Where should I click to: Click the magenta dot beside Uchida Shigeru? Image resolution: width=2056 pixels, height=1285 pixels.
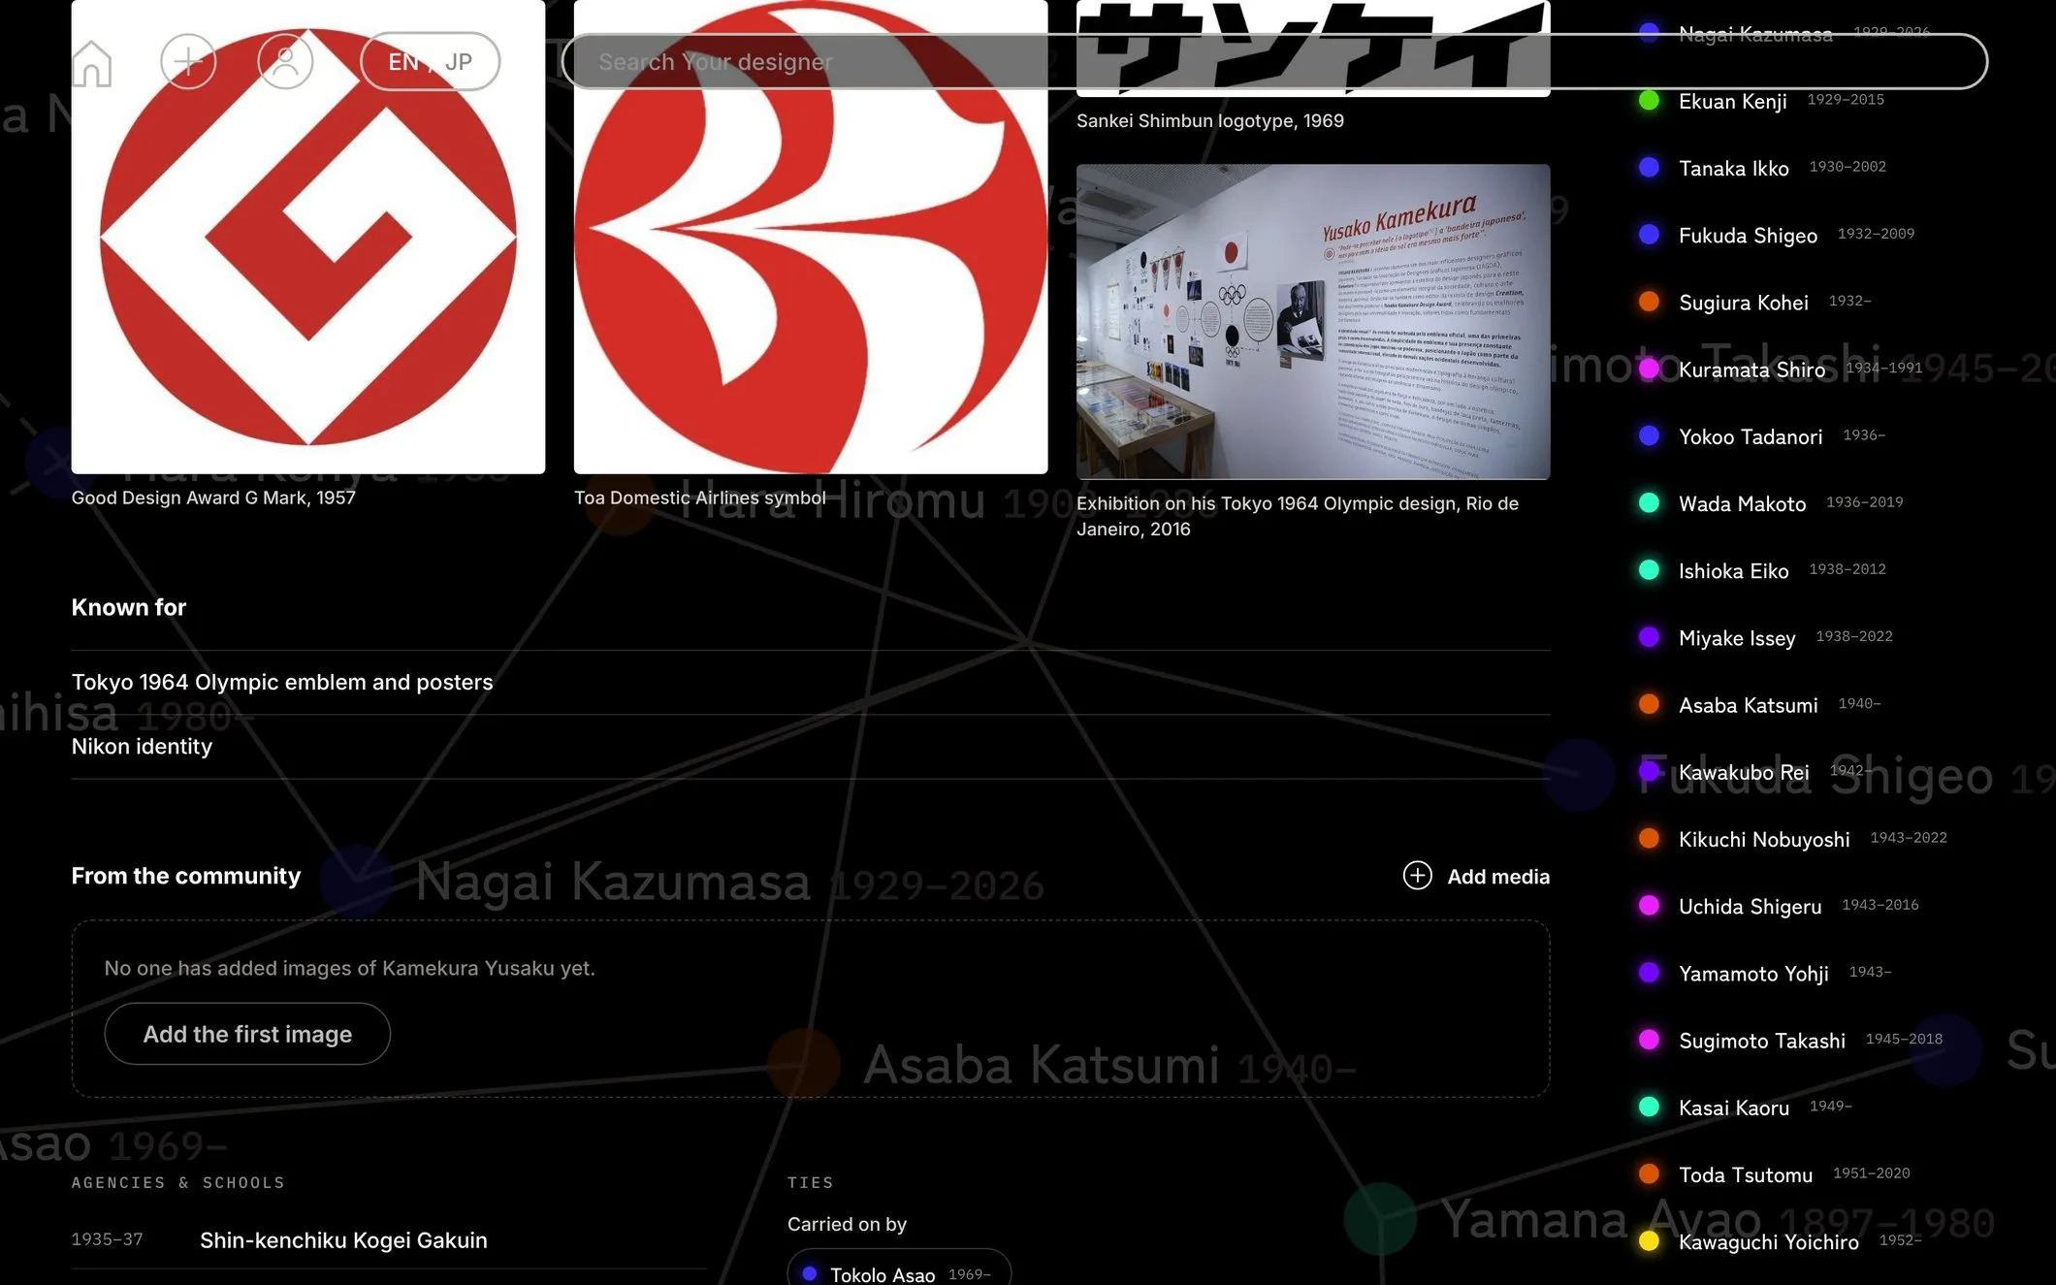coord(1649,906)
